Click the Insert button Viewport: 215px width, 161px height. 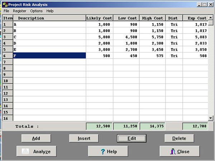click(x=84, y=139)
